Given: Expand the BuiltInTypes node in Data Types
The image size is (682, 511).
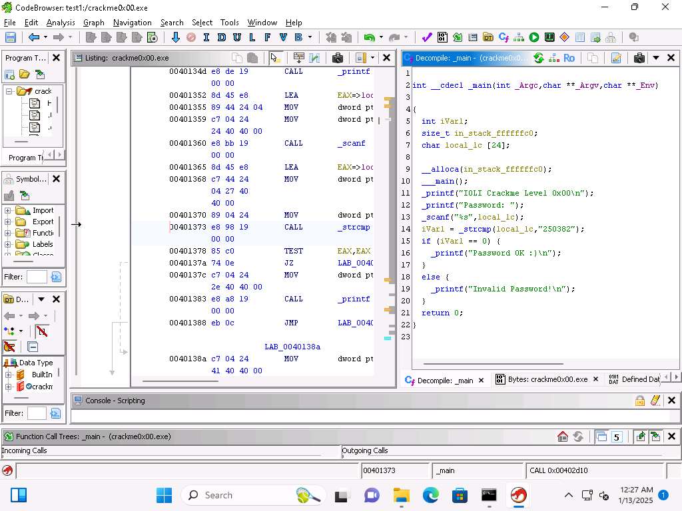Looking at the screenshot, I should click(8, 375).
